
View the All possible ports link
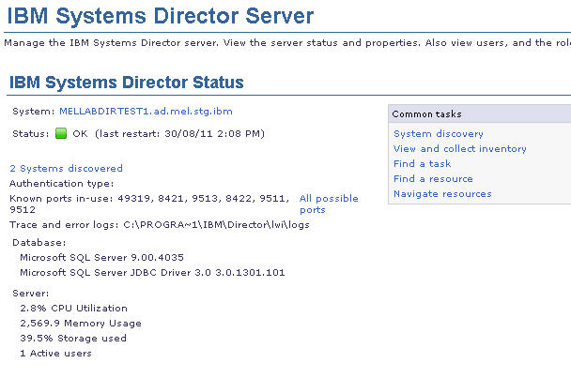click(329, 199)
